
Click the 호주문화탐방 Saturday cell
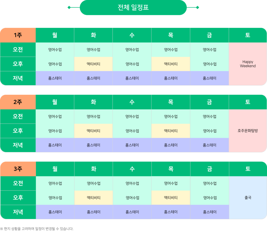tap(248, 131)
